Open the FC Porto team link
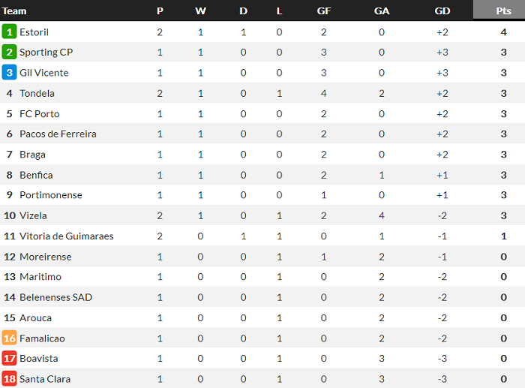The width and height of the screenshot is (525, 388). point(40,114)
